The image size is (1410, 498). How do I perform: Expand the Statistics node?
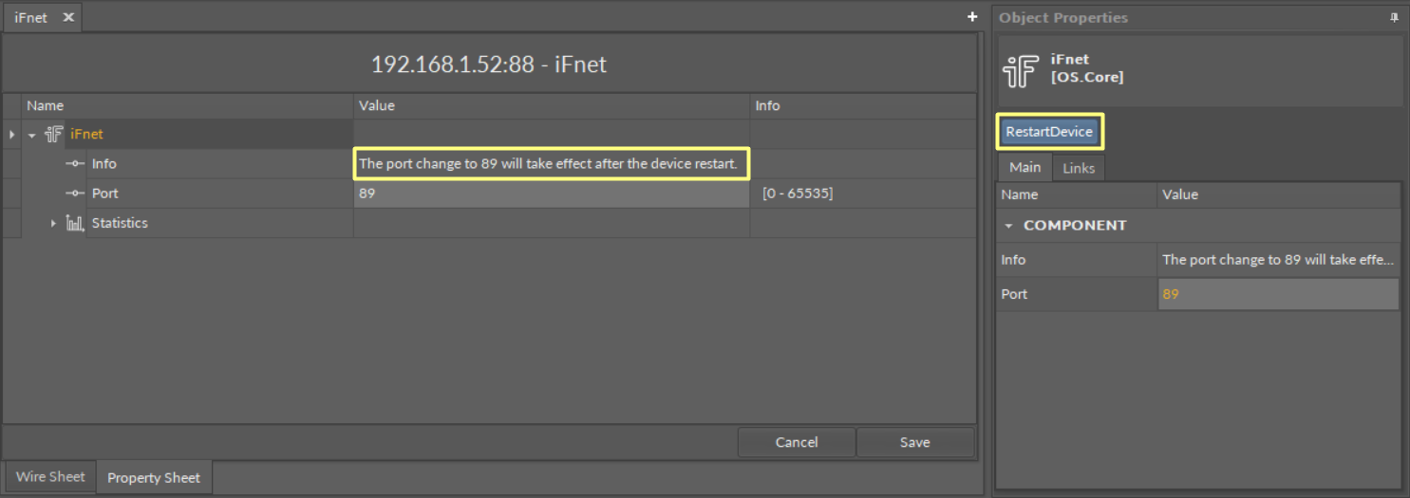pyautogui.click(x=53, y=223)
